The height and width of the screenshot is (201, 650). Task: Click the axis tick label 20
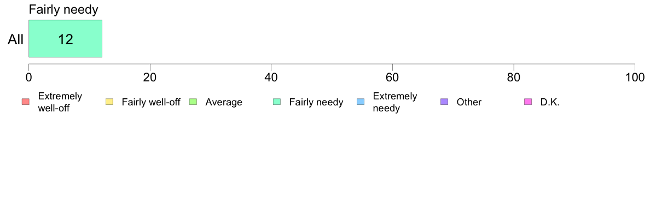pyautogui.click(x=150, y=78)
